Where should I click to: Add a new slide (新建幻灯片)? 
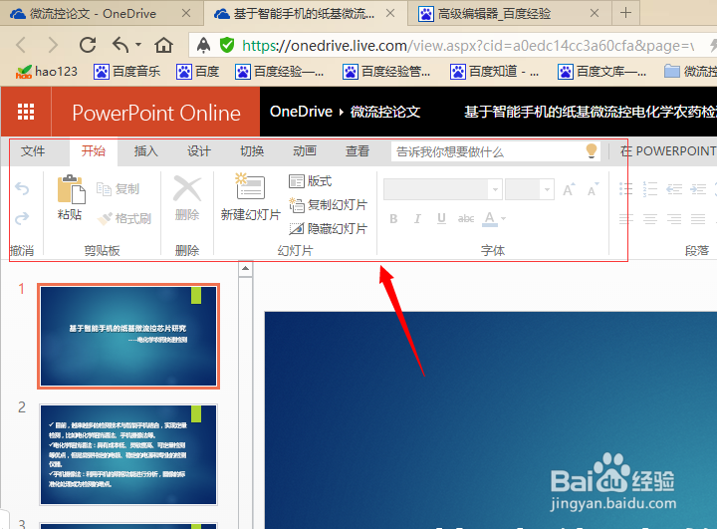pos(250,197)
